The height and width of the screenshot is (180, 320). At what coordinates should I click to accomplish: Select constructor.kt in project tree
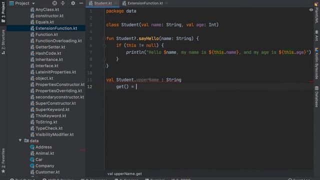[49, 15]
